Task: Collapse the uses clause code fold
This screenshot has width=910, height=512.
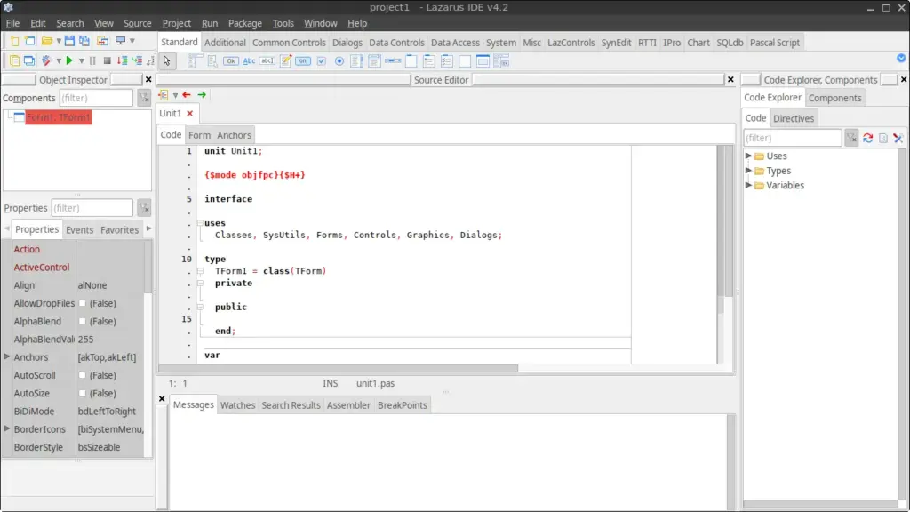Action: [200, 223]
